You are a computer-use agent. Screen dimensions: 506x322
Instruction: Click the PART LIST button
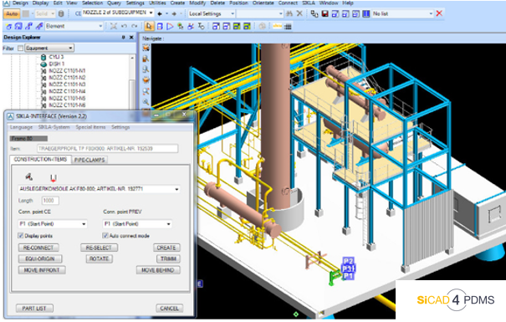[x=34, y=309]
